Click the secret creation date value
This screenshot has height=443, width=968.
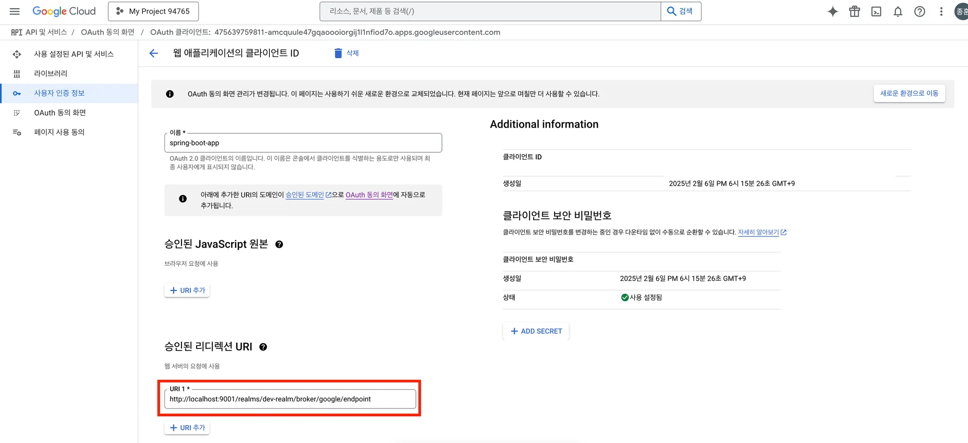pyautogui.click(x=683, y=278)
